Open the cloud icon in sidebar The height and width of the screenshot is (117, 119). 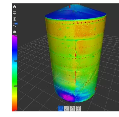15,31
